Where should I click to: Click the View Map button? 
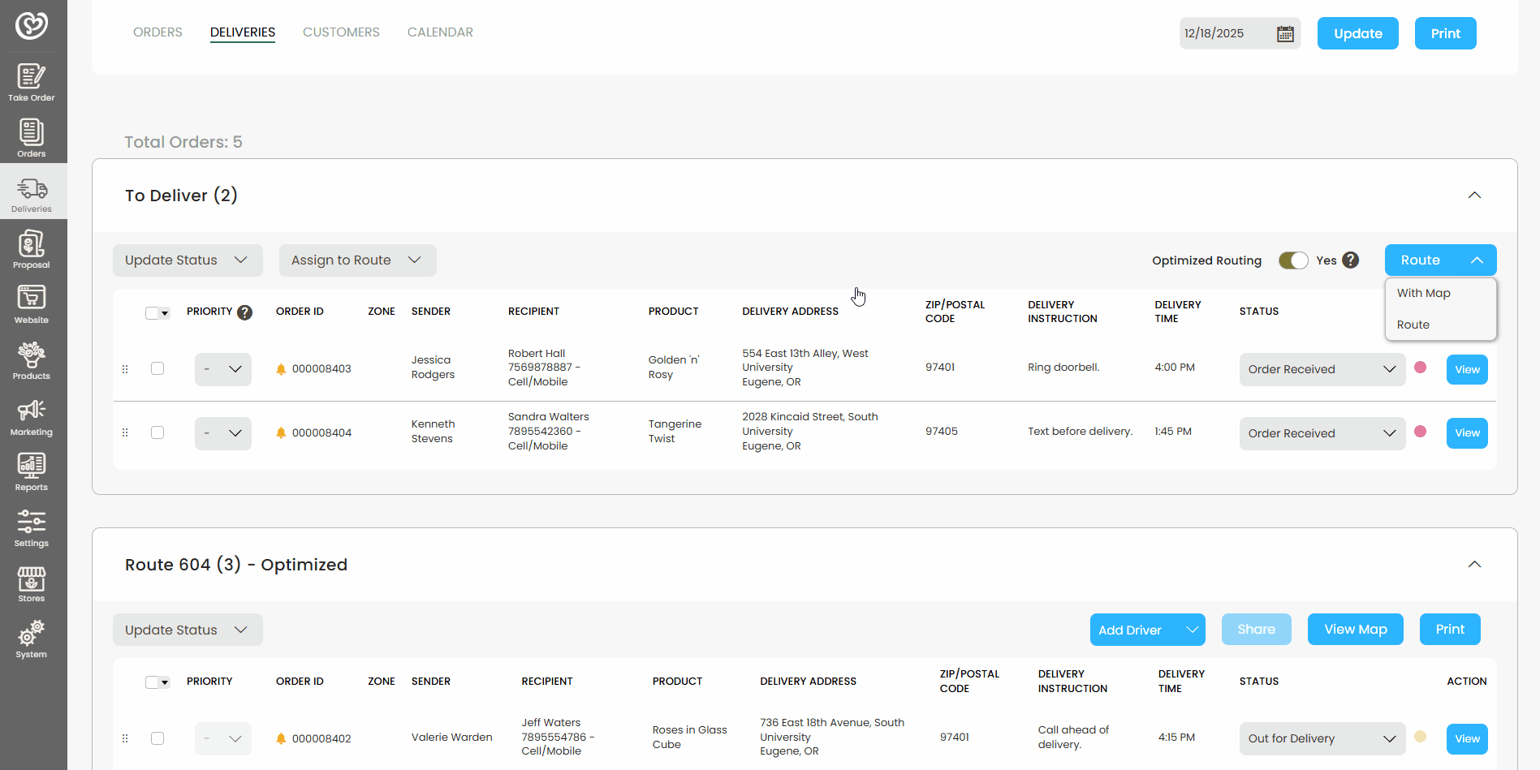coord(1355,630)
